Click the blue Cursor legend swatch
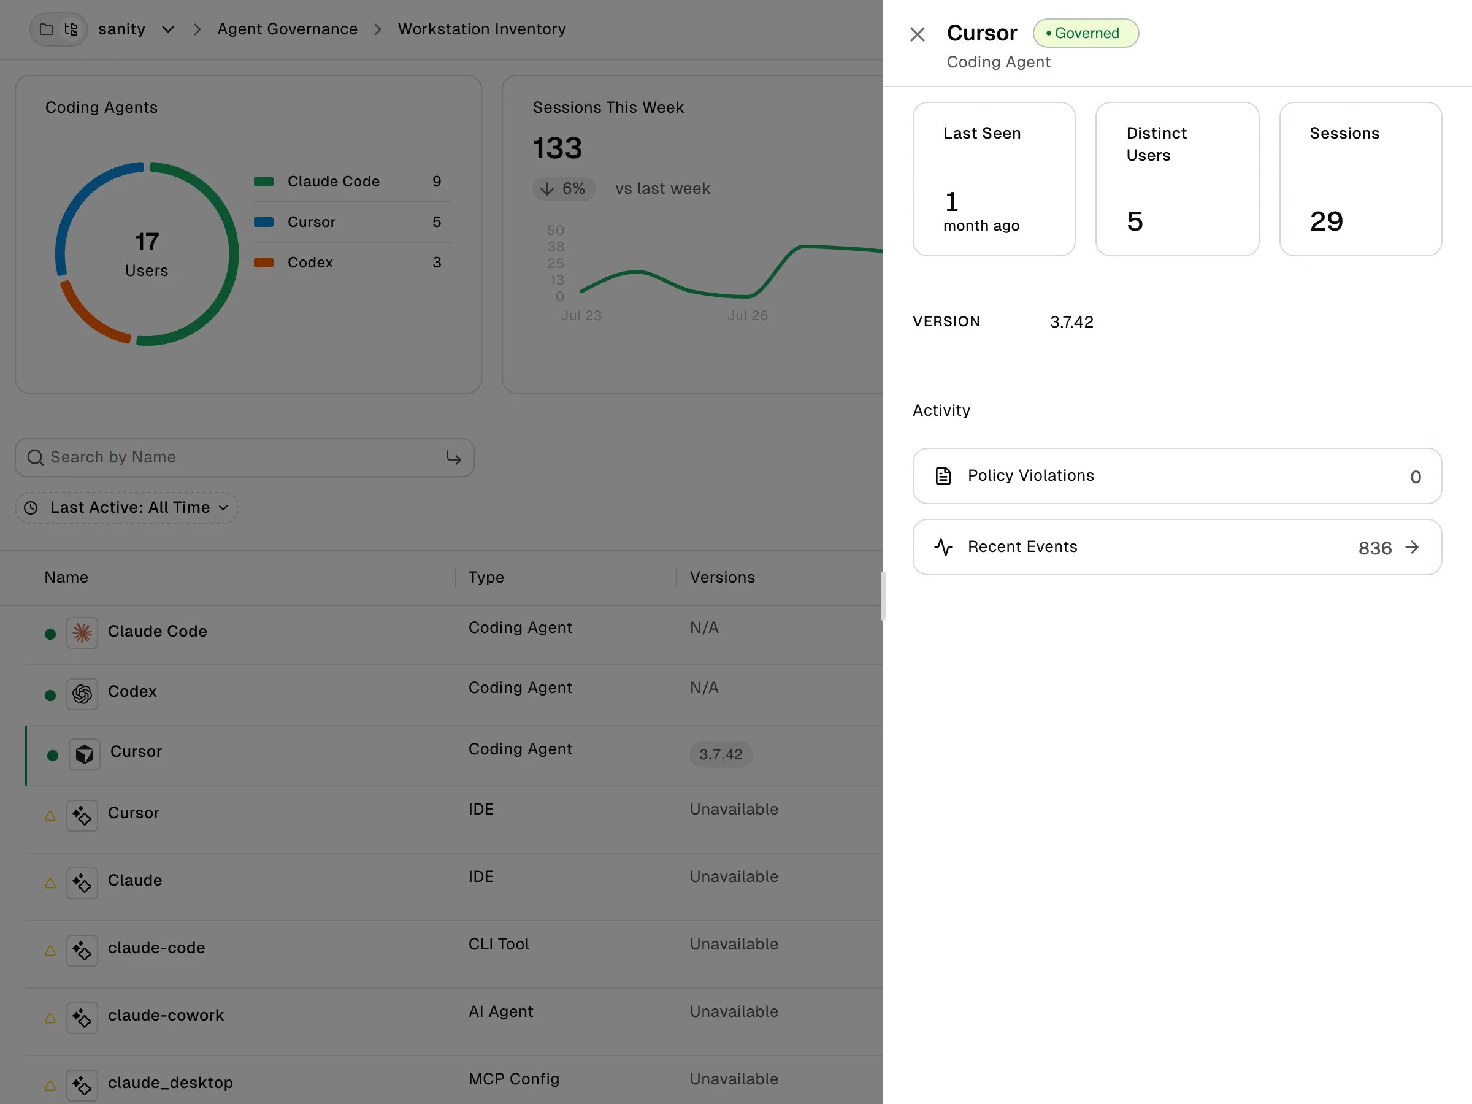 click(264, 222)
